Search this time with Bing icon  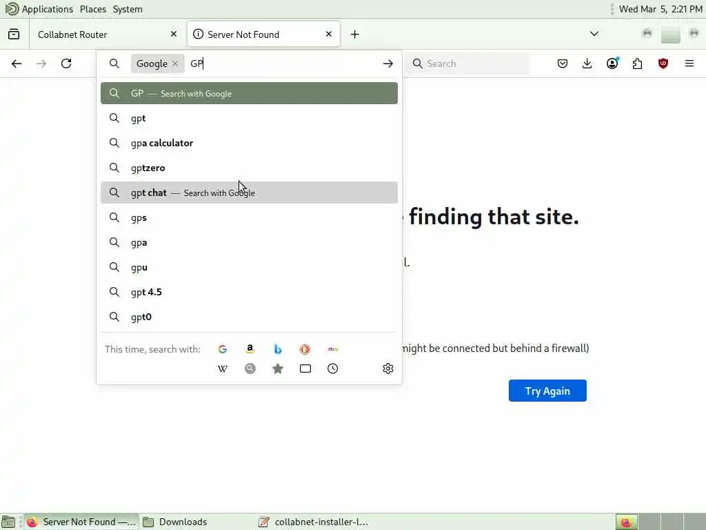tap(278, 349)
